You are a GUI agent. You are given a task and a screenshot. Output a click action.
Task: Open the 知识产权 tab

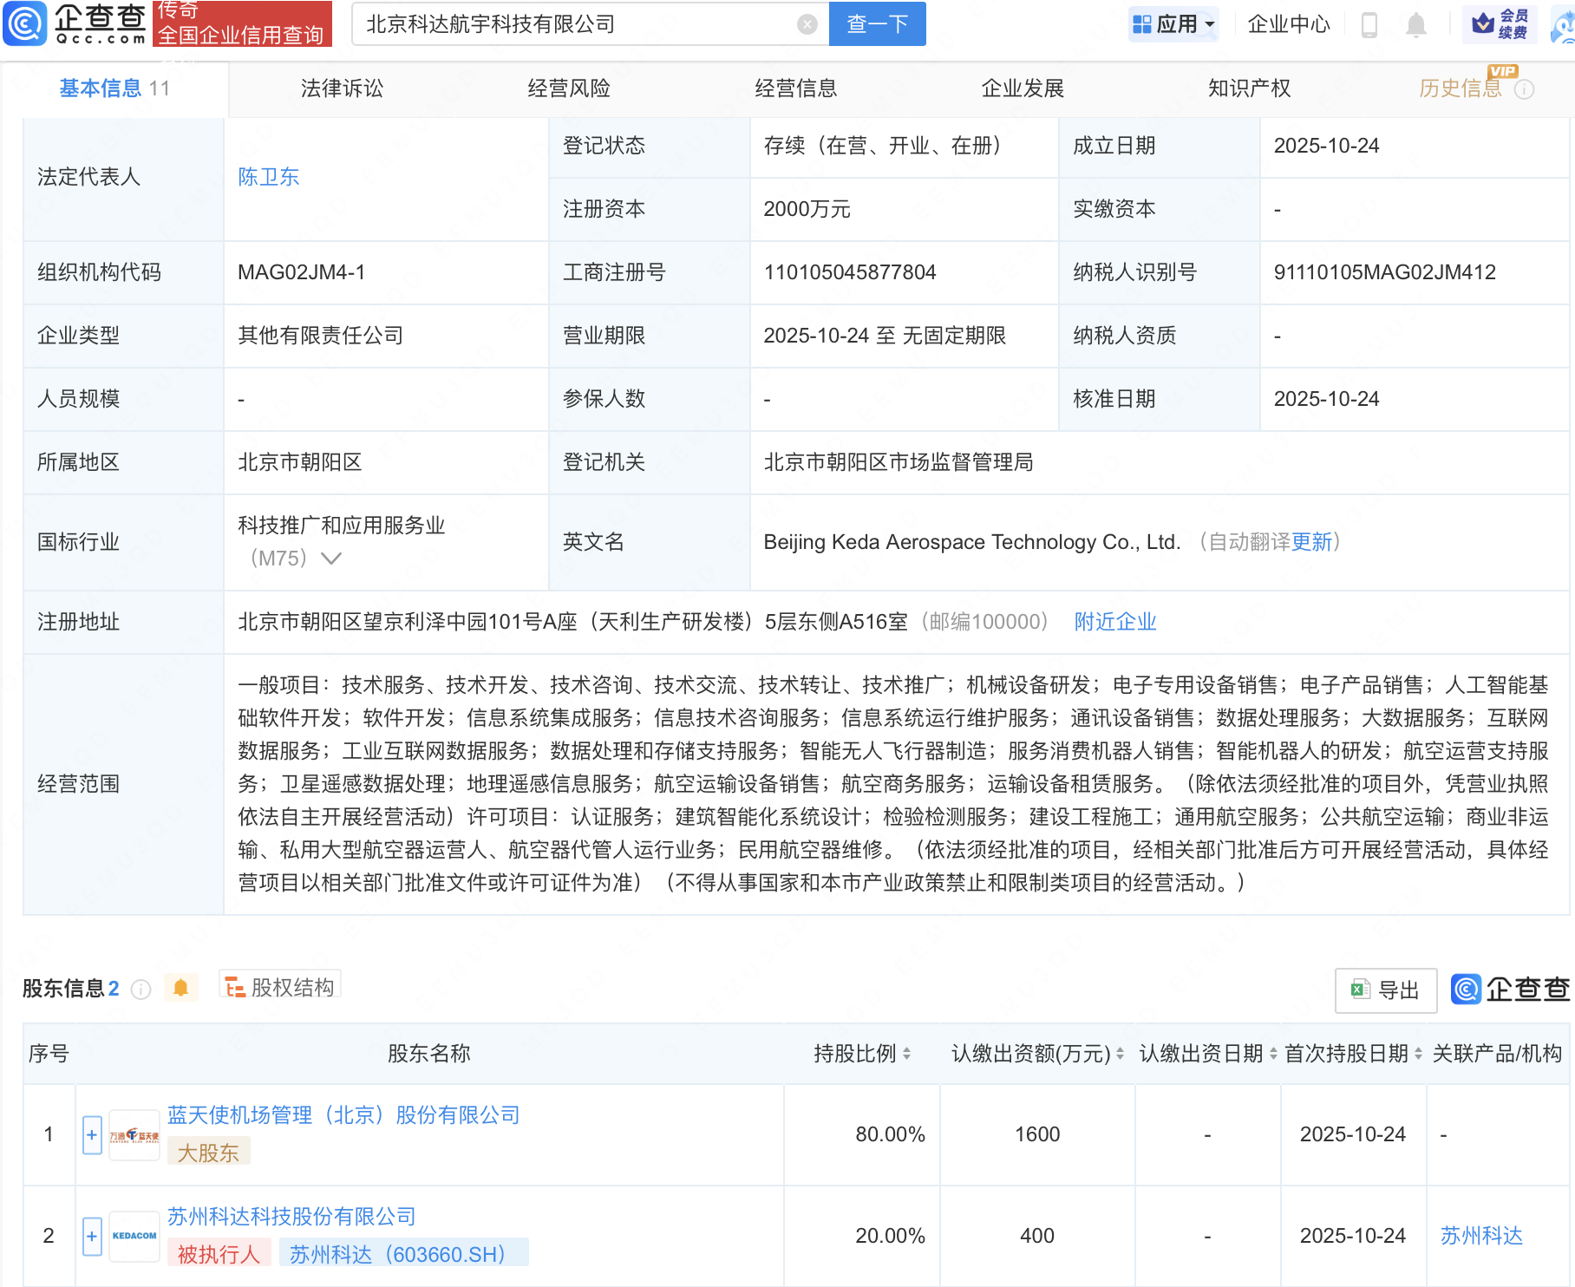pos(1249,88)
